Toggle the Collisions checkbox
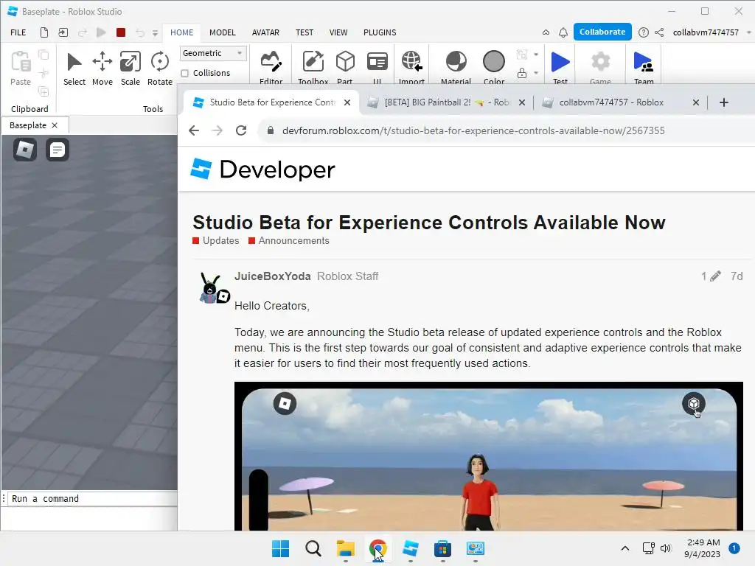This screenshot has height=566, width=755. (x=185, y=73)
